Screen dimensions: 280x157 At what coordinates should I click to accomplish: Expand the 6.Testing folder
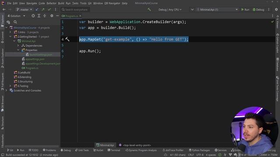click(10, 86)
